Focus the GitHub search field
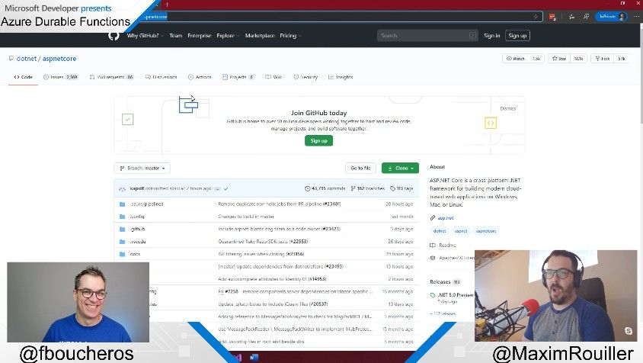The width and height of the screenshot is (643, 363). click(427, 36)
